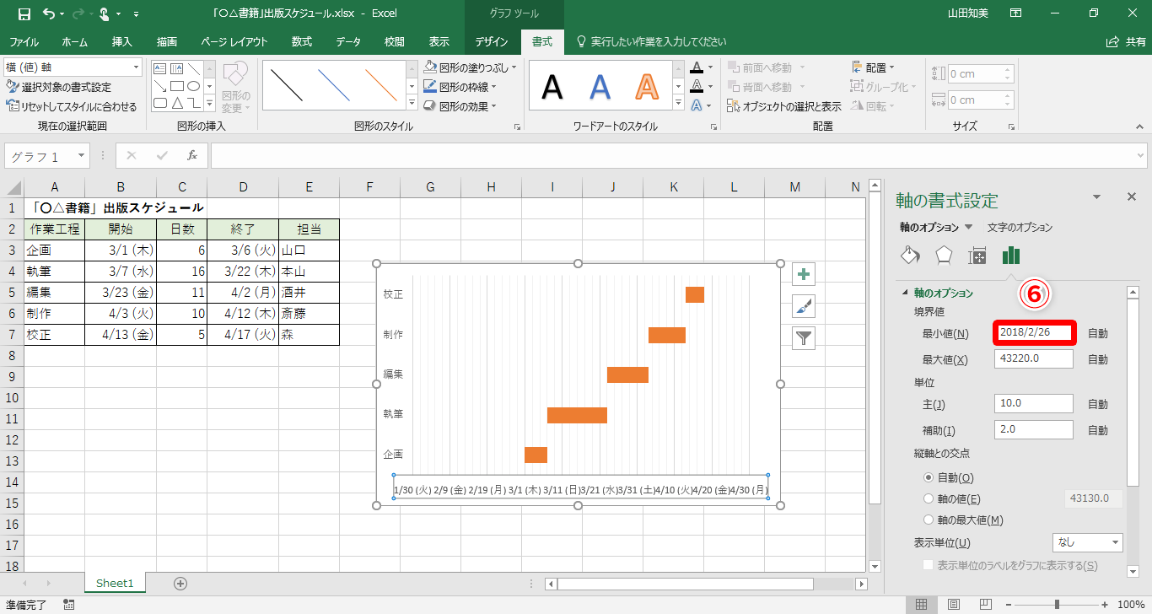Click the fx insert function icon
This screenshot has width=1152, height=614.
[192, 155]
